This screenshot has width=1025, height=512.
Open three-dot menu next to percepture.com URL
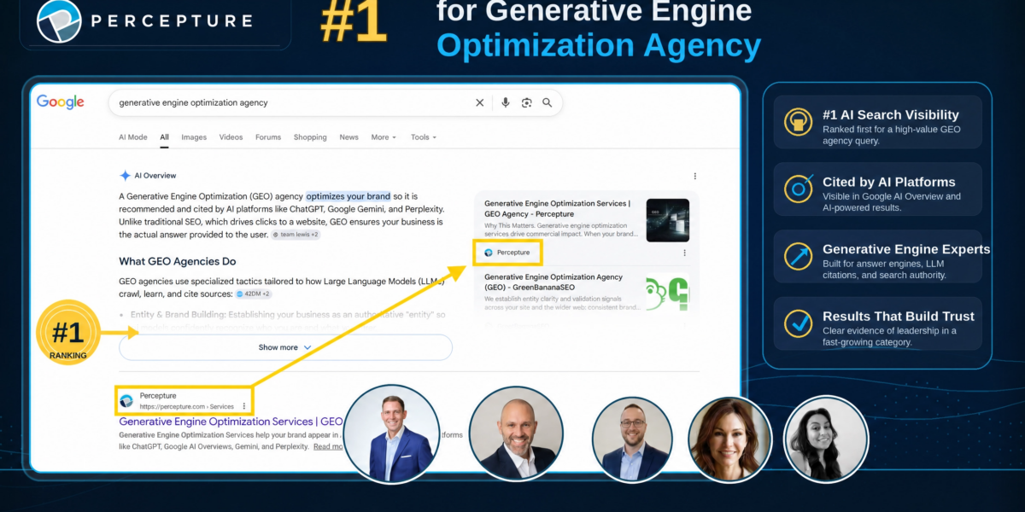(244, 405)
